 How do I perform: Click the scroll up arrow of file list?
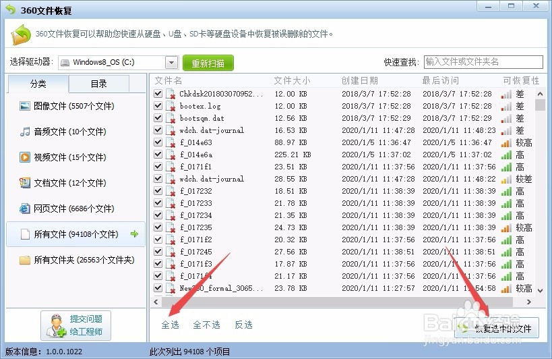coord(540,94)
